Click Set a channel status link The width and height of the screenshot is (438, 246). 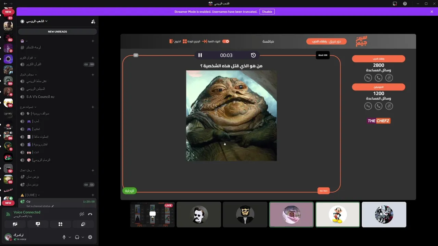point(40,206)
